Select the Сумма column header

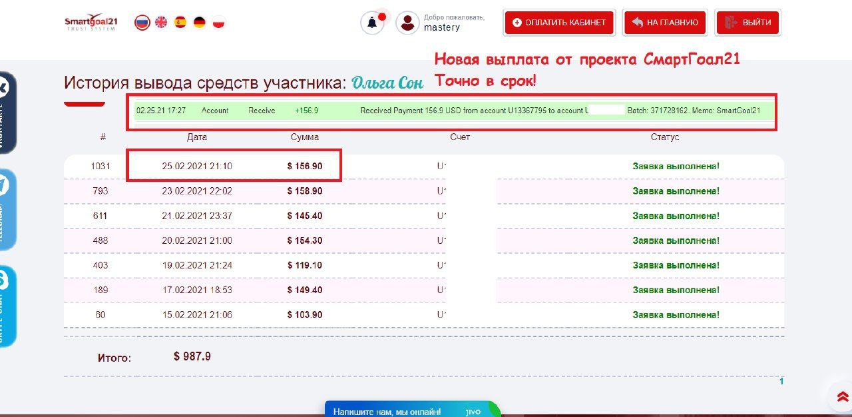[x=305, y=137]
